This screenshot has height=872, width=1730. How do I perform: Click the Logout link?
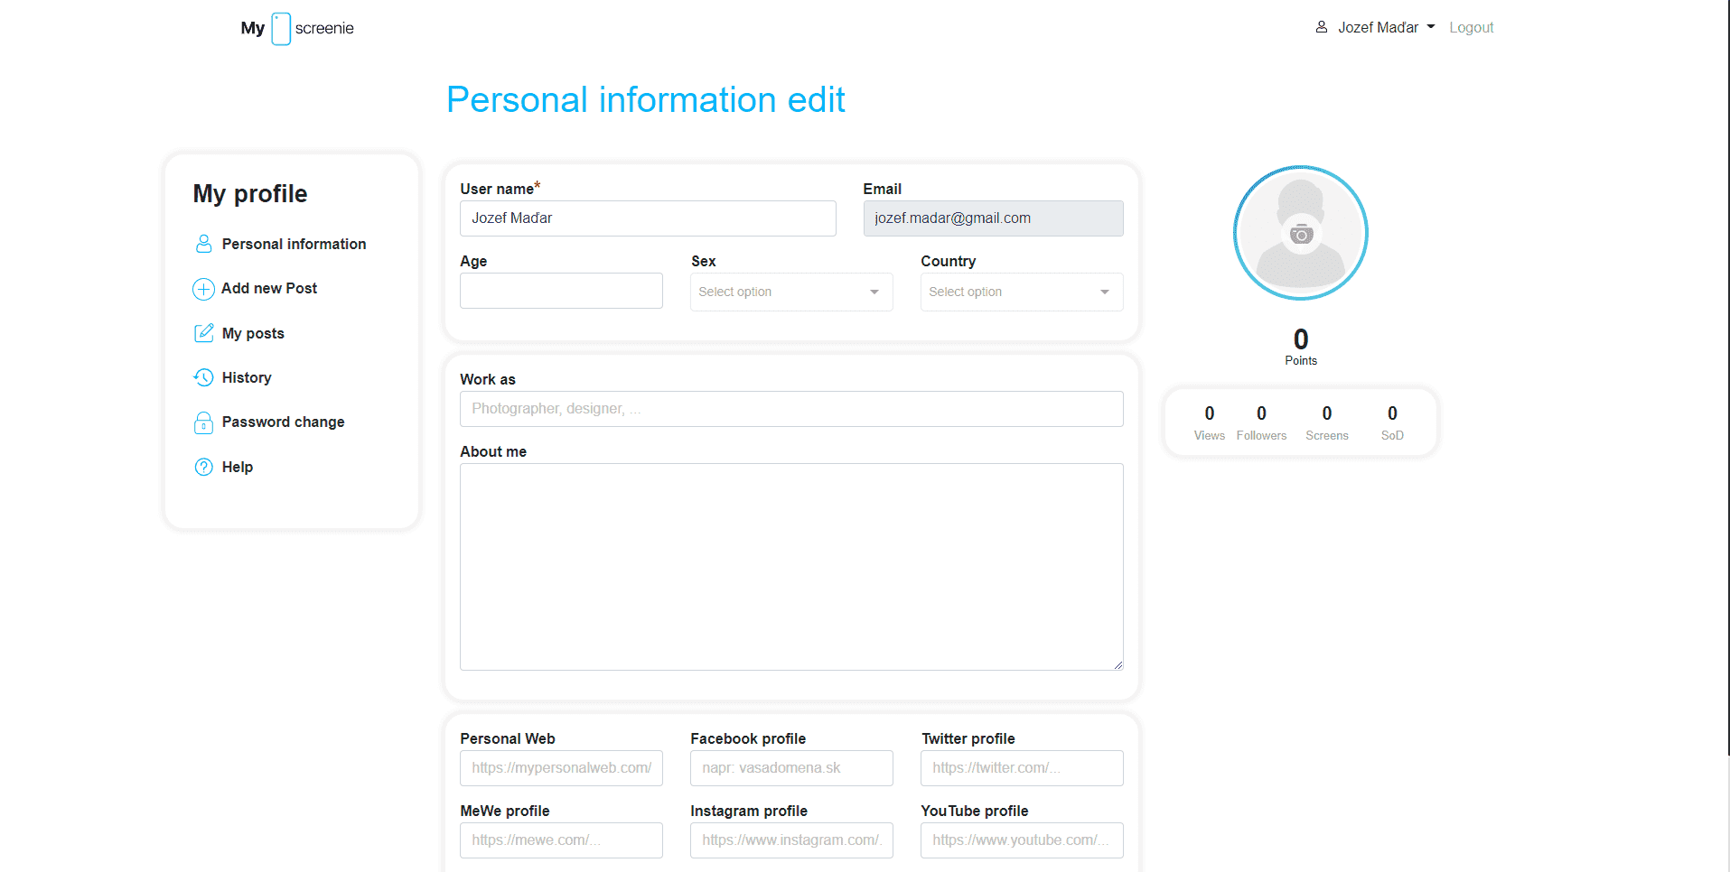pos(1471,28)
